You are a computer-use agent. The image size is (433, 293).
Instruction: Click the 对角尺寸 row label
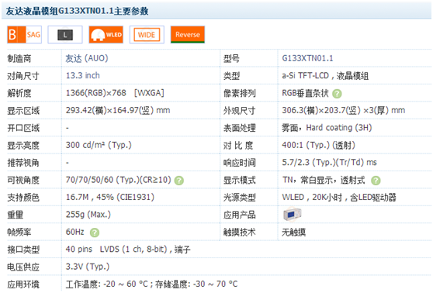tap(23, 76)
